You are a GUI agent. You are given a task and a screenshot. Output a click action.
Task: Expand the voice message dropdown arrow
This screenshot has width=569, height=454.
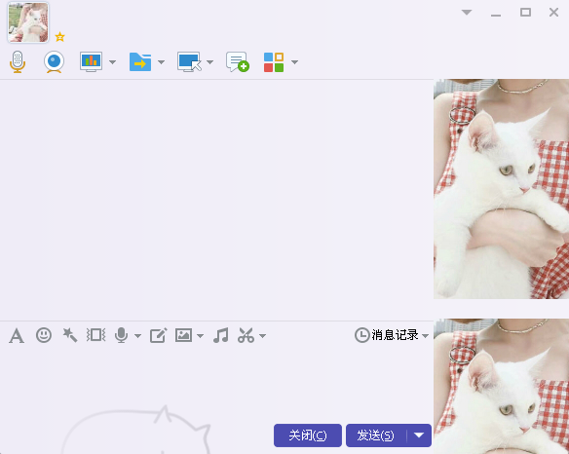click(137, 336)
